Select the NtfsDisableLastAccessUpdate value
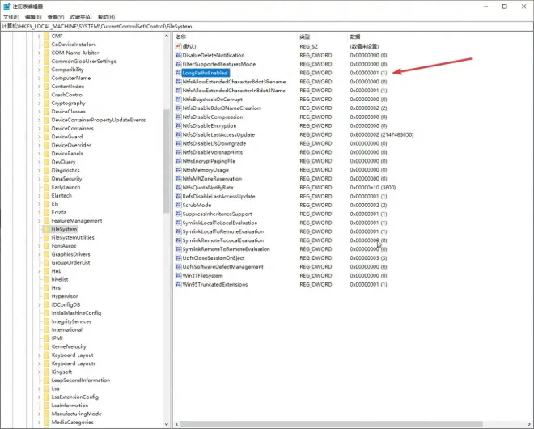Screen dimensions: 534x429 pyautogui.click(x=218, y=134)
